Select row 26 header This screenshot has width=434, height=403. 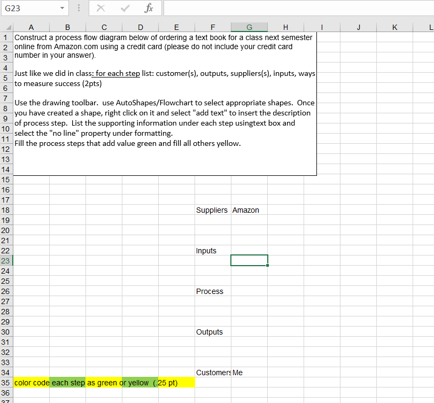(6, 291)
